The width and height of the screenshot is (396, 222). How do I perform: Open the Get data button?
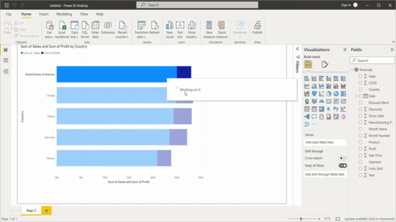pyautogui.click(x=49, y=30)
